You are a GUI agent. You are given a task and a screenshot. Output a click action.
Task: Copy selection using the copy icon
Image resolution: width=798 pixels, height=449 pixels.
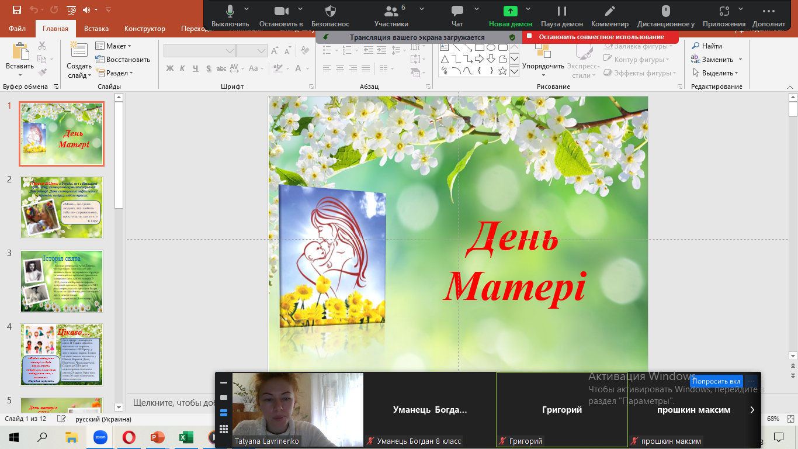42,59
